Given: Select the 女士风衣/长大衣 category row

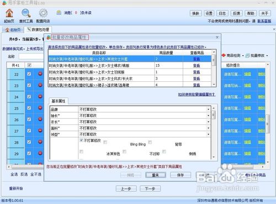Looking at the screenshot, I should (x=130, y=79).
